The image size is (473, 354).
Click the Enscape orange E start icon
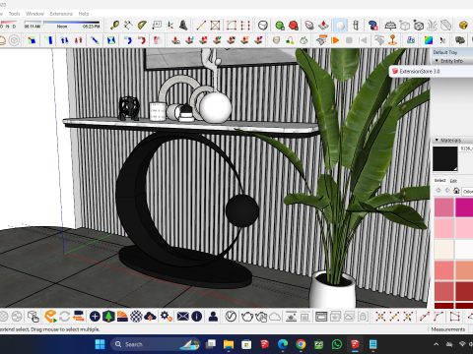point(50,317)
